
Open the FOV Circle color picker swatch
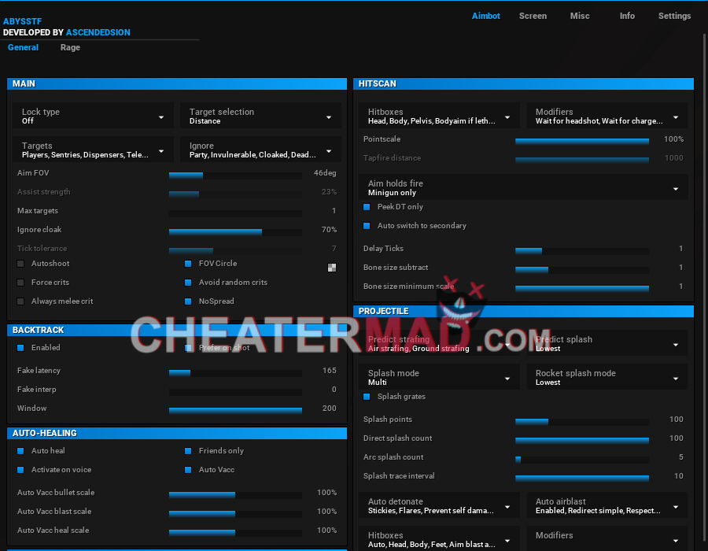click(332, 268)
